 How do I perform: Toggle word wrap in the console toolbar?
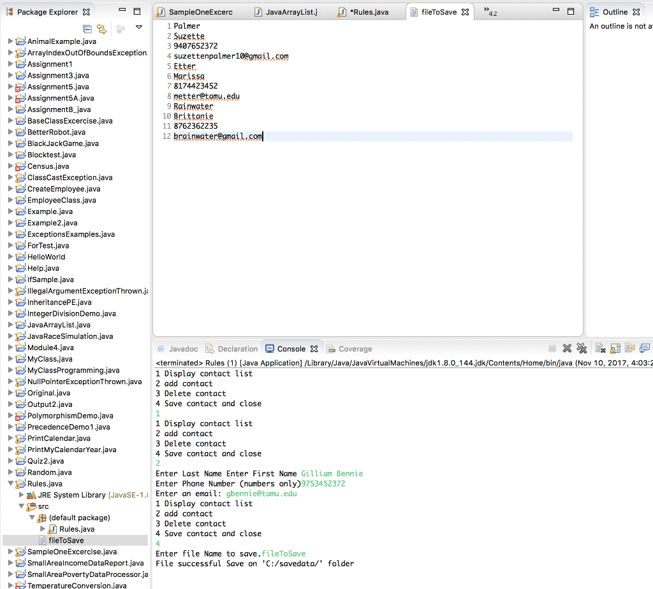coord(630,348)
